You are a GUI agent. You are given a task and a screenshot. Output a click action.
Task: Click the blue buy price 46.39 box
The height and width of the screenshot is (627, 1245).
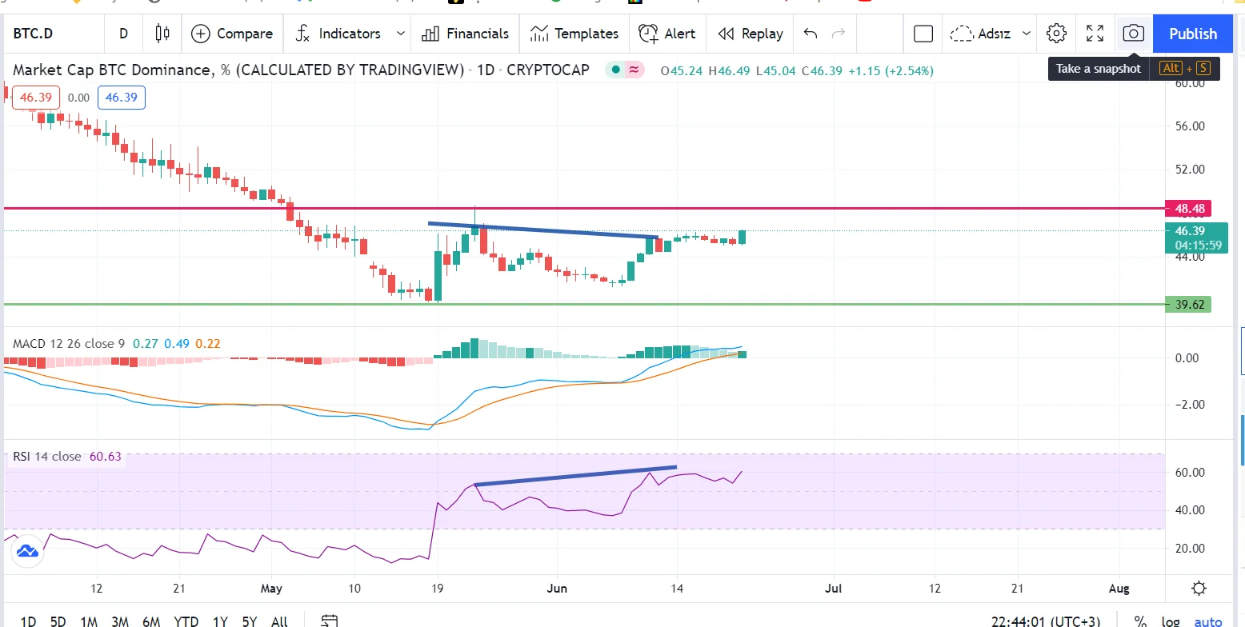click(x=121, y=98)
